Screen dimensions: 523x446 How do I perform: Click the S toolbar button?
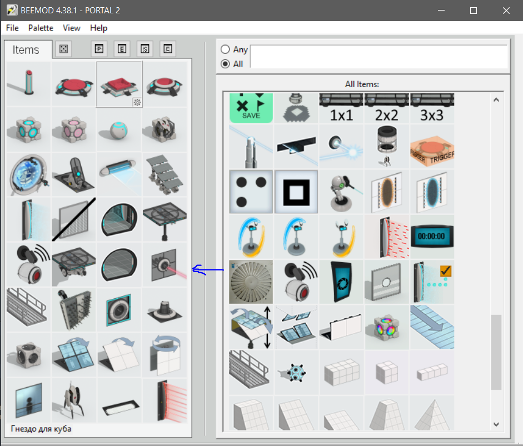145,49
